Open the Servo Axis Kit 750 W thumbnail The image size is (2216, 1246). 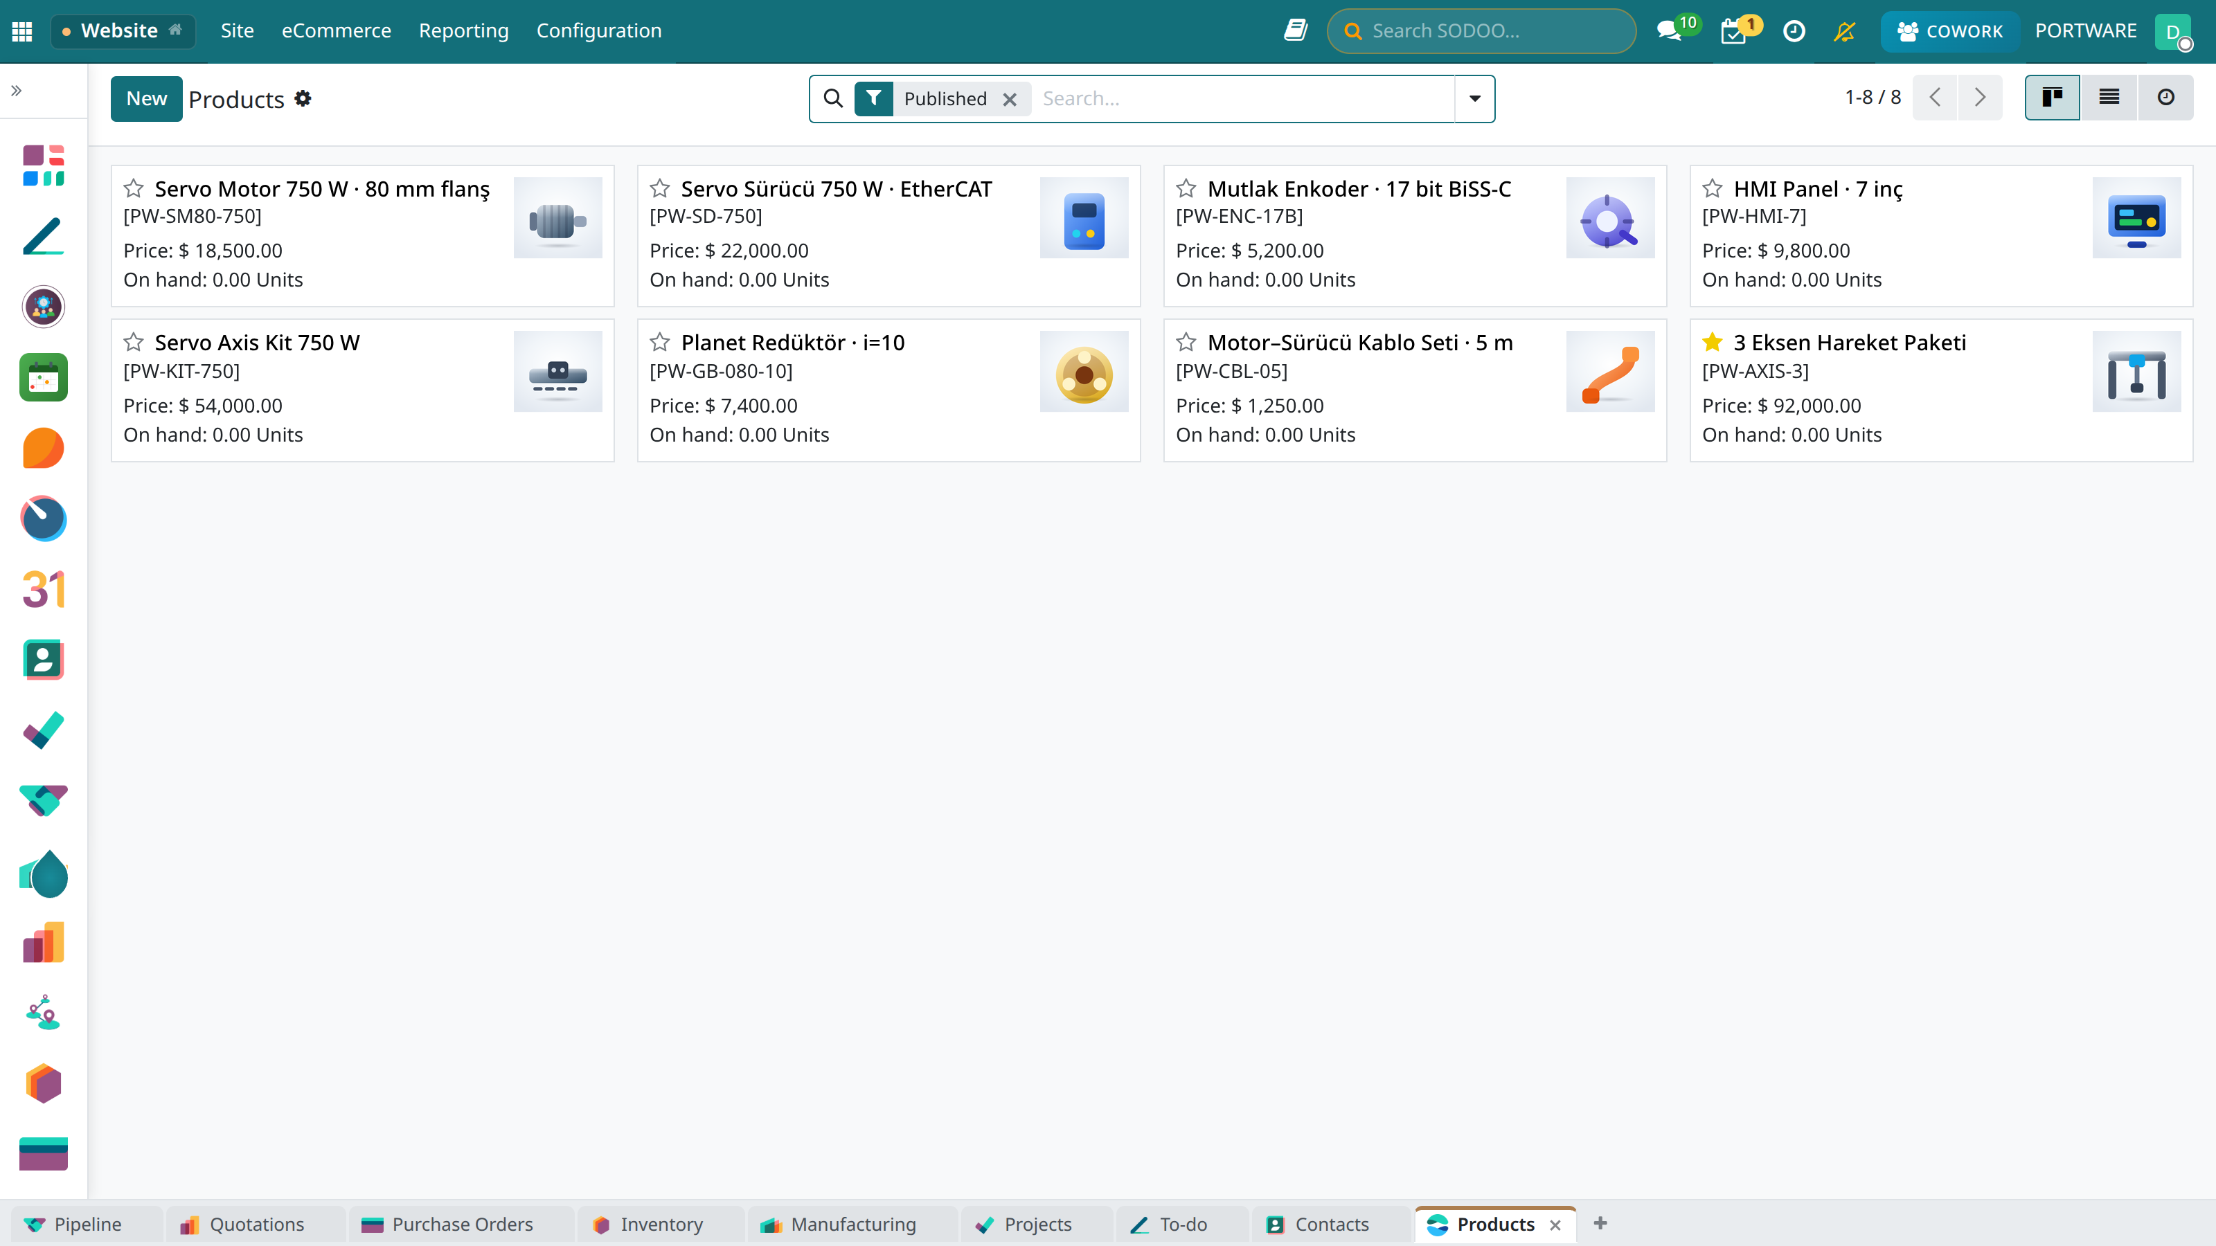(x=557, y=372)
